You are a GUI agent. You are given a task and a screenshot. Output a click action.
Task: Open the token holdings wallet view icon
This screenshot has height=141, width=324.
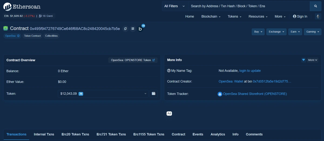click(x=154, y=94)
